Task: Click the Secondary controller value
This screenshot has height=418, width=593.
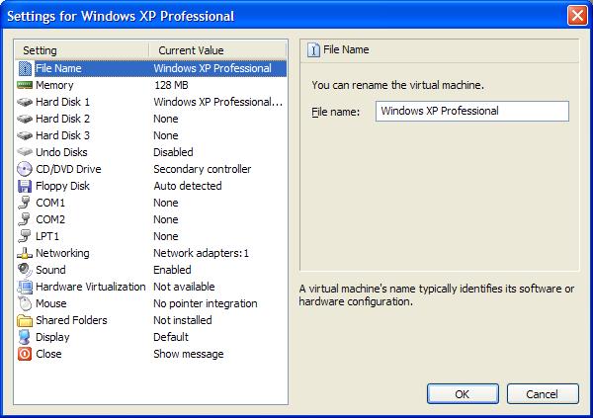Action: pyautogui.click(x=203, y=169)
